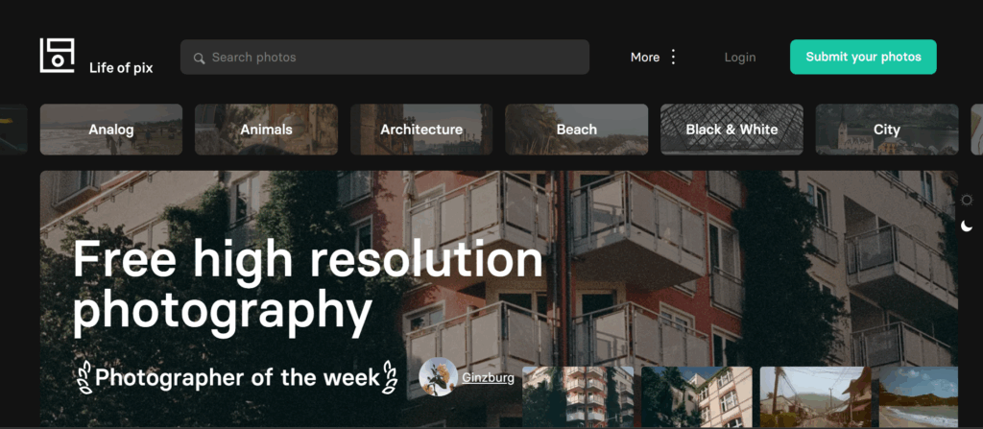Screen dimensions: 983x429
Task: Open the Login page
Action: [740, 57]
